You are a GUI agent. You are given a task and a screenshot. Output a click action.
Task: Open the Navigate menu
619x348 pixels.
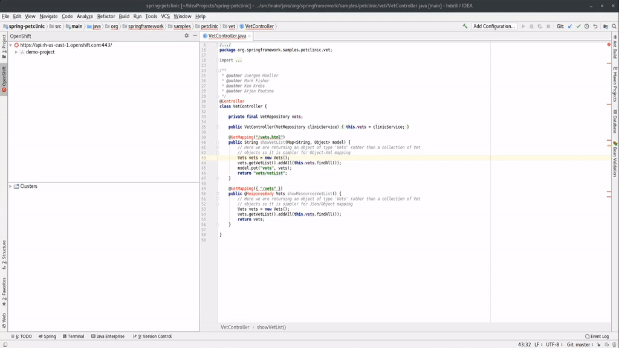(x=48, y=16)
